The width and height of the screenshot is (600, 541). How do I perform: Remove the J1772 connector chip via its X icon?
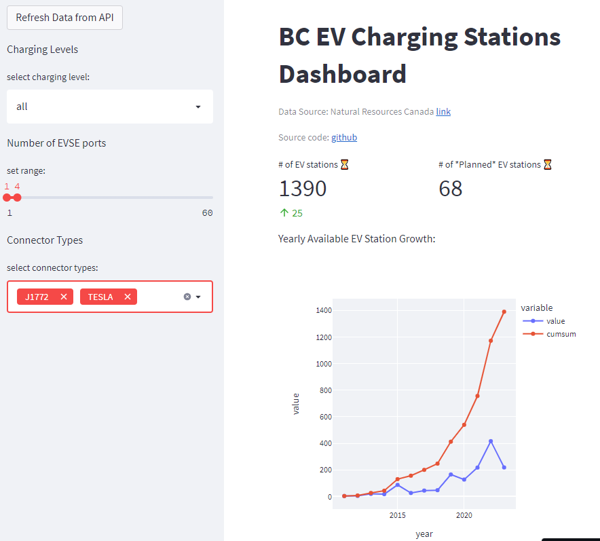point(63,297)
